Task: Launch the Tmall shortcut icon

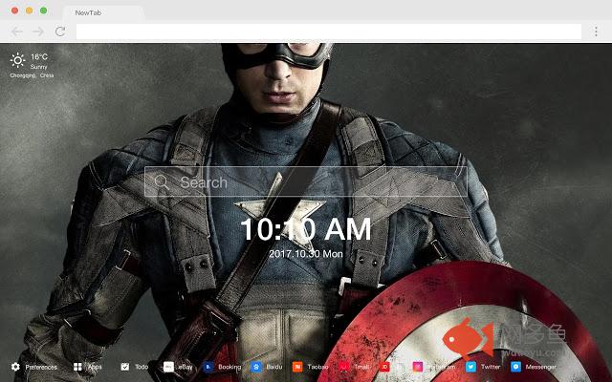Action: (x=344, y=367)
